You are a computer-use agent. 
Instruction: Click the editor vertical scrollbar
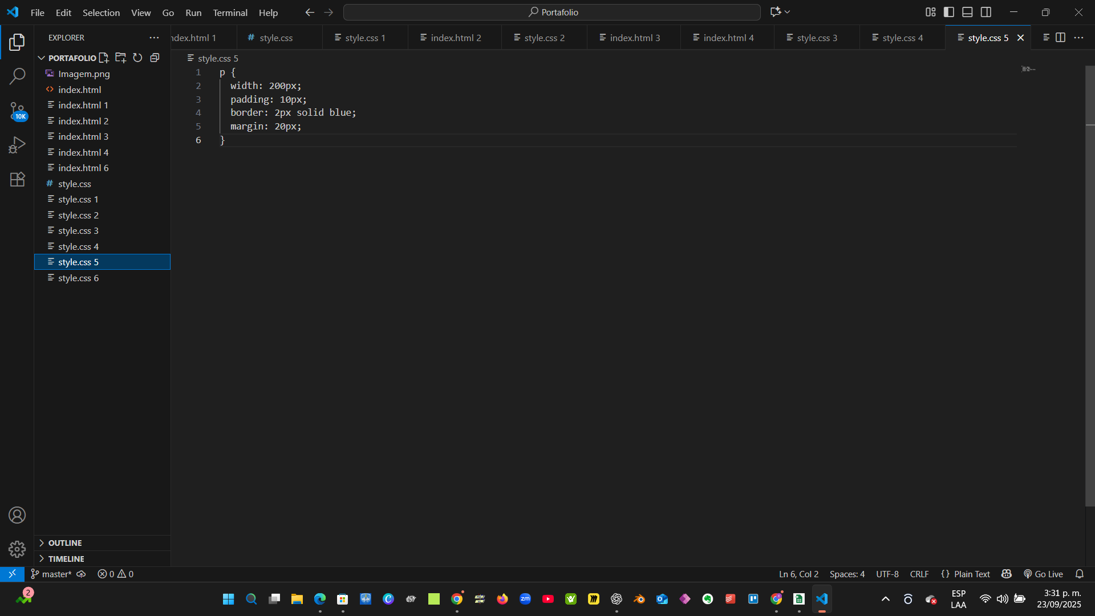point(1090,285)
